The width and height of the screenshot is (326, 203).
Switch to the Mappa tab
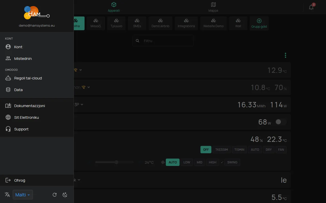(213, 7)
